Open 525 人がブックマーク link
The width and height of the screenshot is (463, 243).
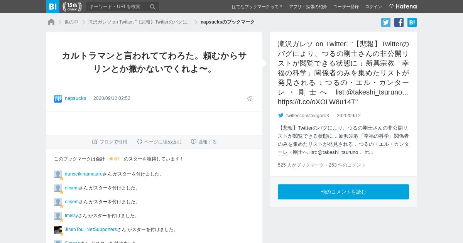coord(301,165)
